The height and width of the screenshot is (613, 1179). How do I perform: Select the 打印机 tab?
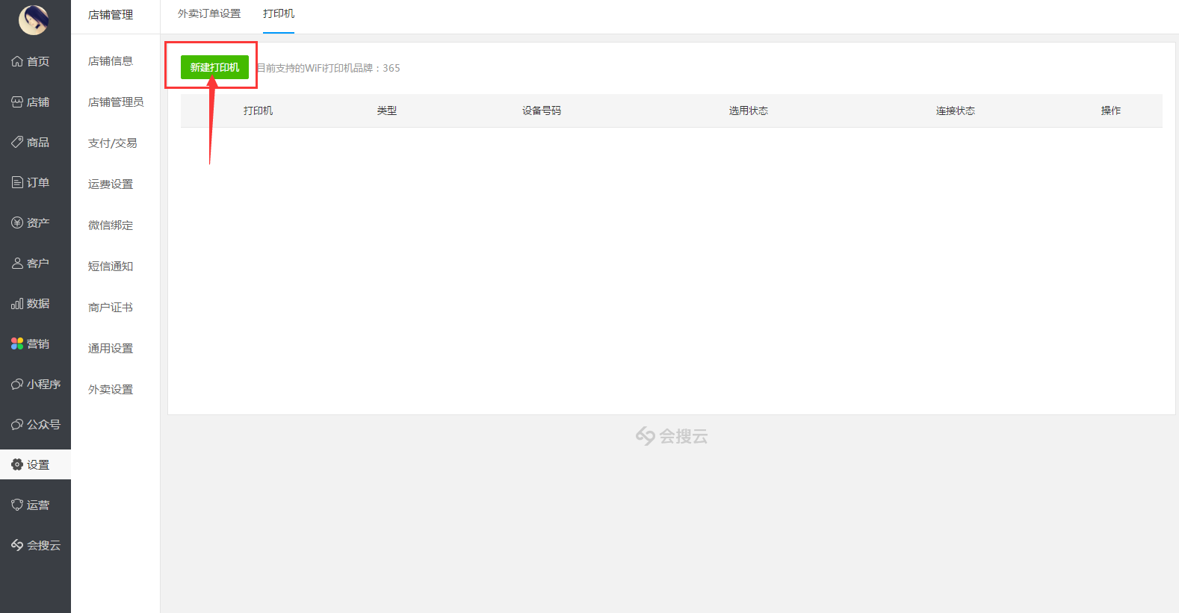(x=279, y=14)
